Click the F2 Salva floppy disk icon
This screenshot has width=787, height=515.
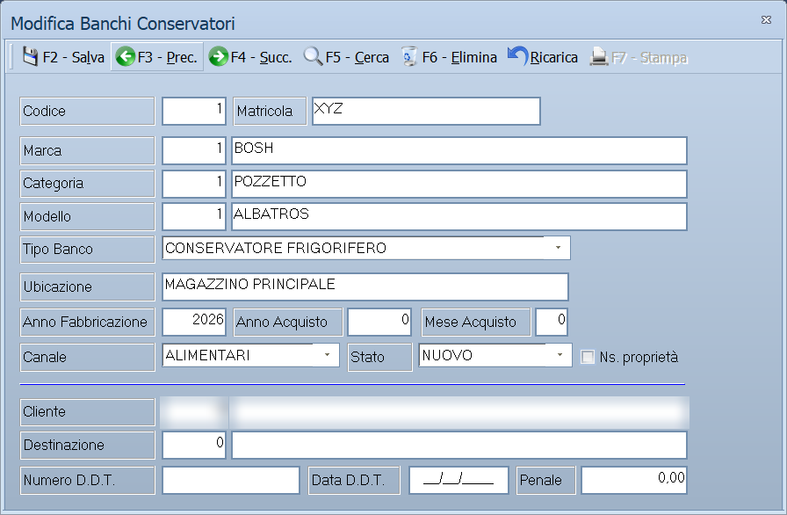coord(30,57)
